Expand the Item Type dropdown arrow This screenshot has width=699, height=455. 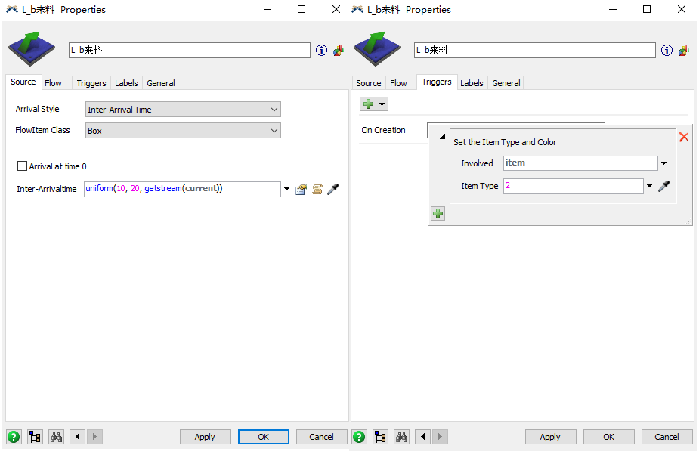[x=650, y=186]
